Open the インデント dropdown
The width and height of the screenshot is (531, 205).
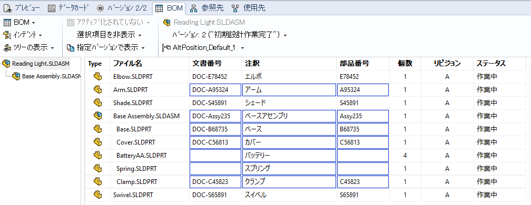coord(23,35)
